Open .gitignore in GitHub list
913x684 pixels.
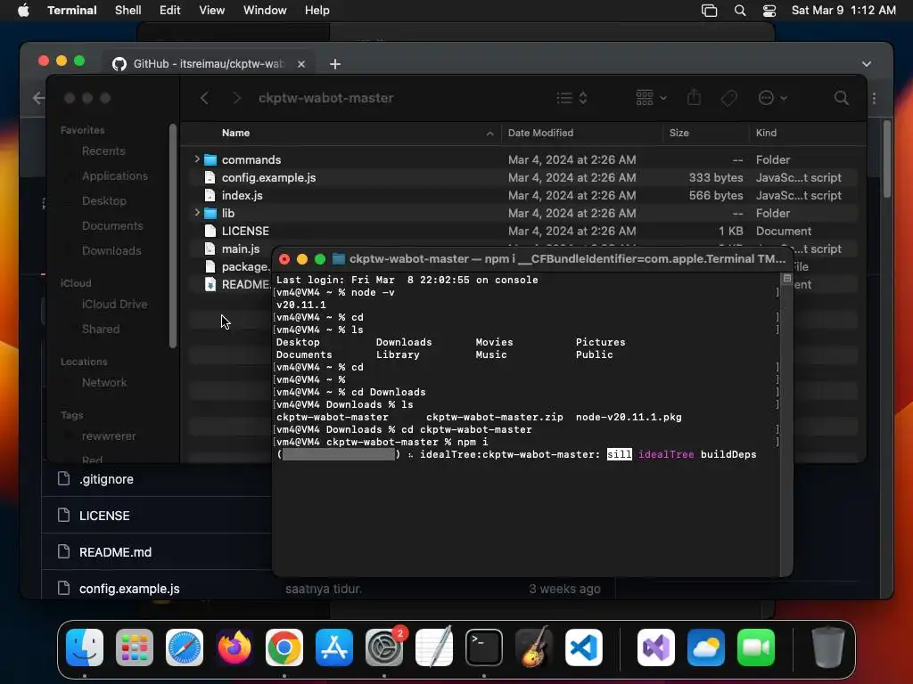(106, 478)
